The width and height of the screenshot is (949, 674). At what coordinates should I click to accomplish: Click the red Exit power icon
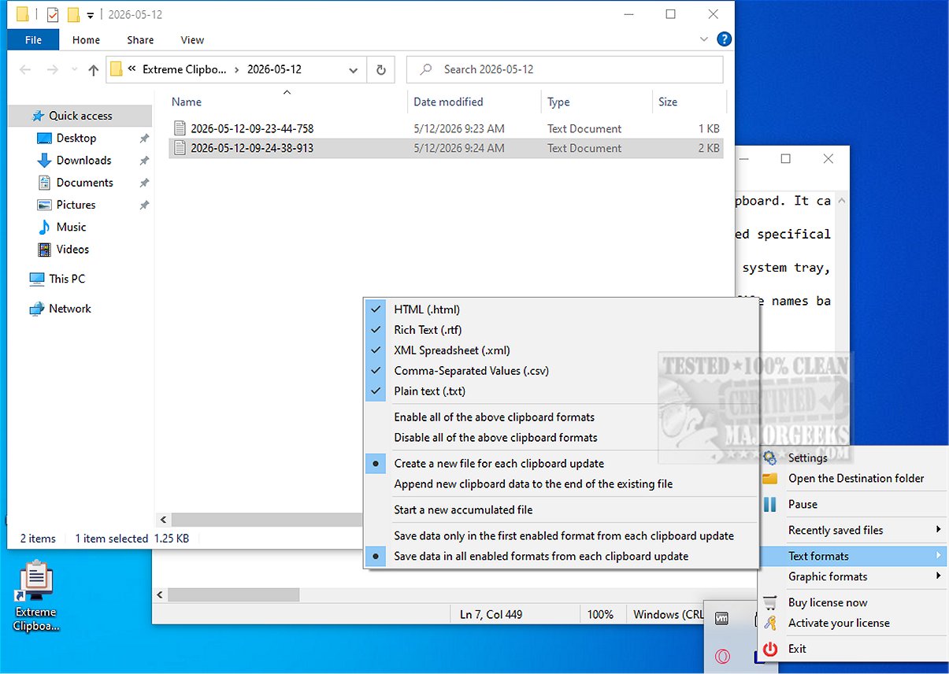tap(770, 649)
